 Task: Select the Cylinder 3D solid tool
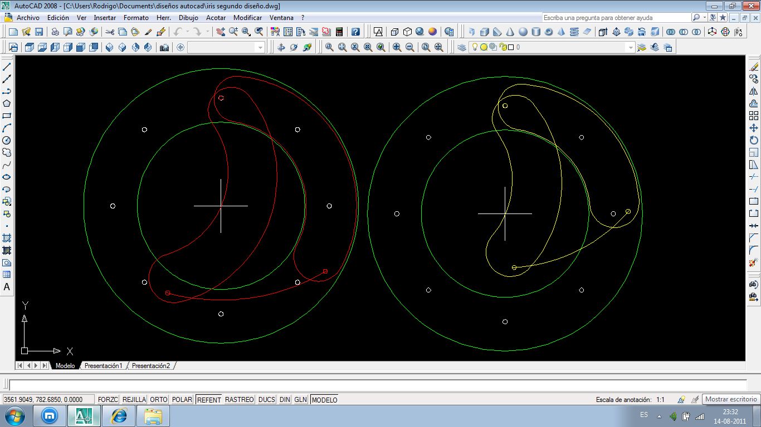(536, 32)
